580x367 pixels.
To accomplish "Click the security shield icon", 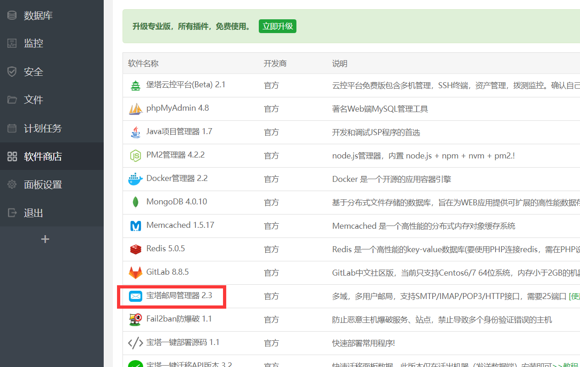I will [12, 72].
